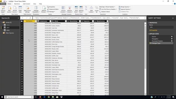
Task: Switch to the Help ribbon tab
Action: click(x=40, y=4)
